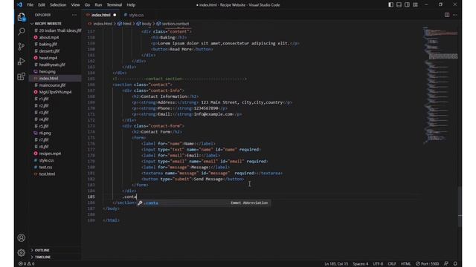476x267 pixels.
Task: Open editor More Actions ellipsis
Action: (454, 15)
